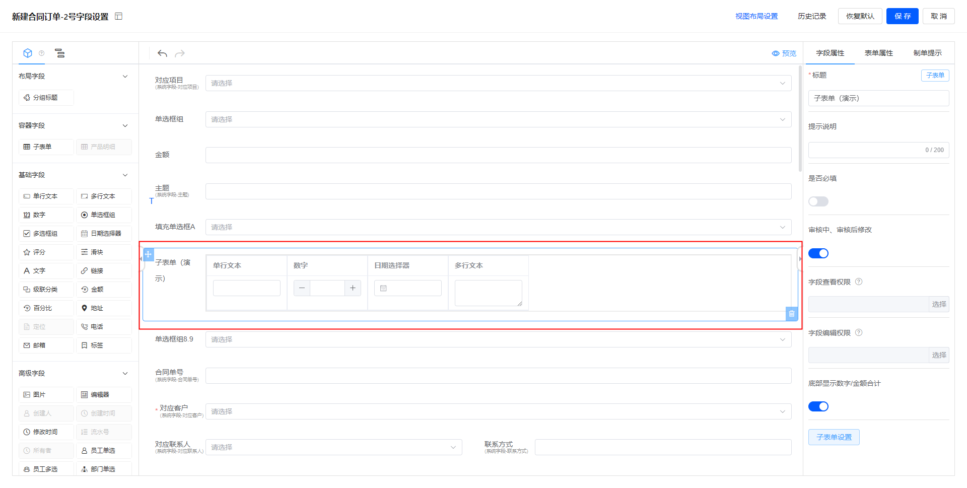Click the layout icon beside the page title

tap(119, 17)
